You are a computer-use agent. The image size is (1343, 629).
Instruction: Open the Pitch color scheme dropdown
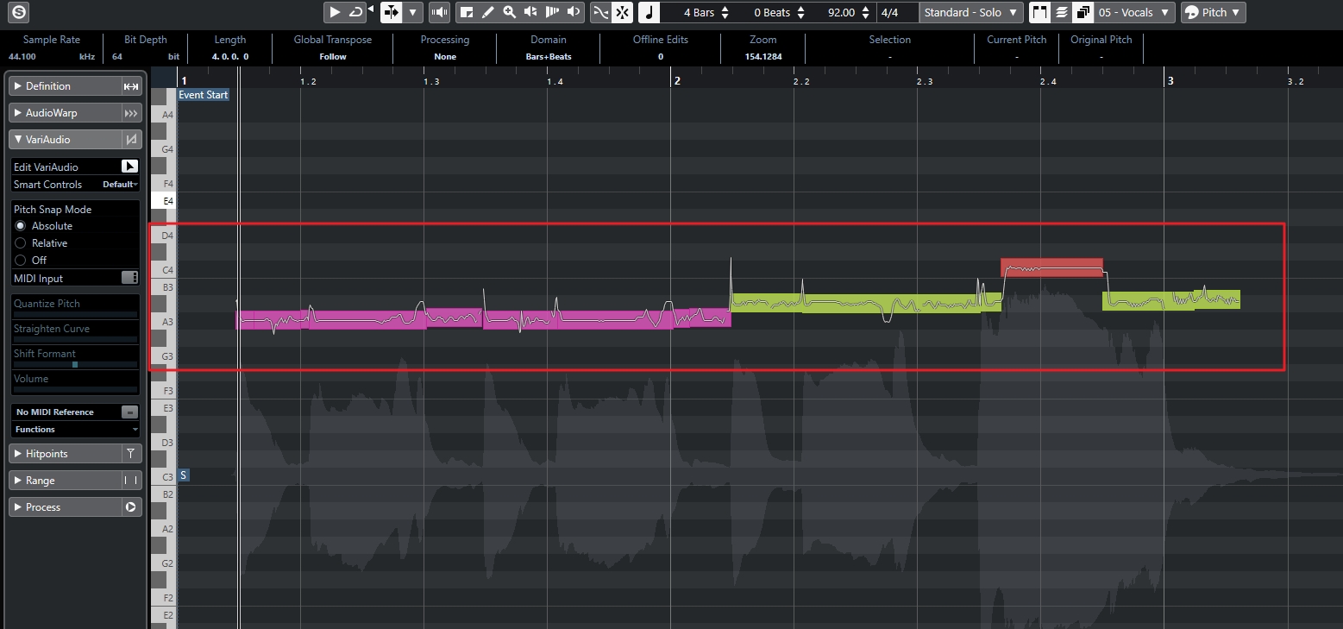[1213, 12]
